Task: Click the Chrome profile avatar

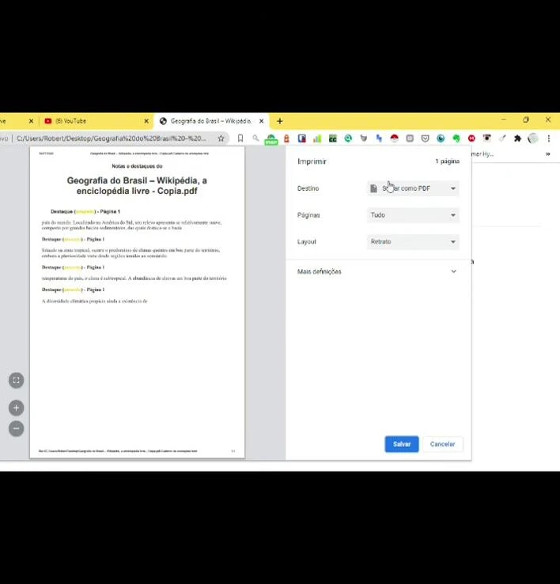Action: pos(533,138)
